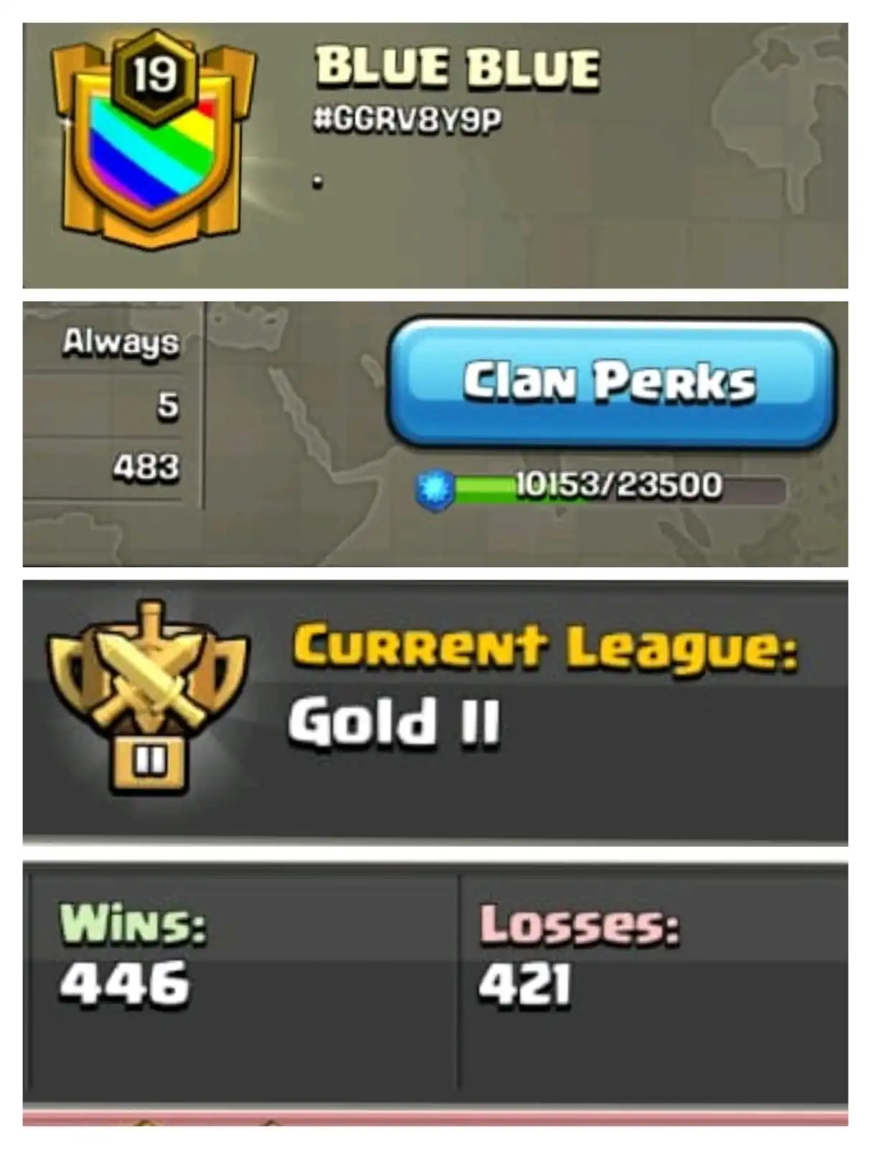871x1149 pixels.
Task: Click the 421 losses count
Action: (x=526, y=984)
